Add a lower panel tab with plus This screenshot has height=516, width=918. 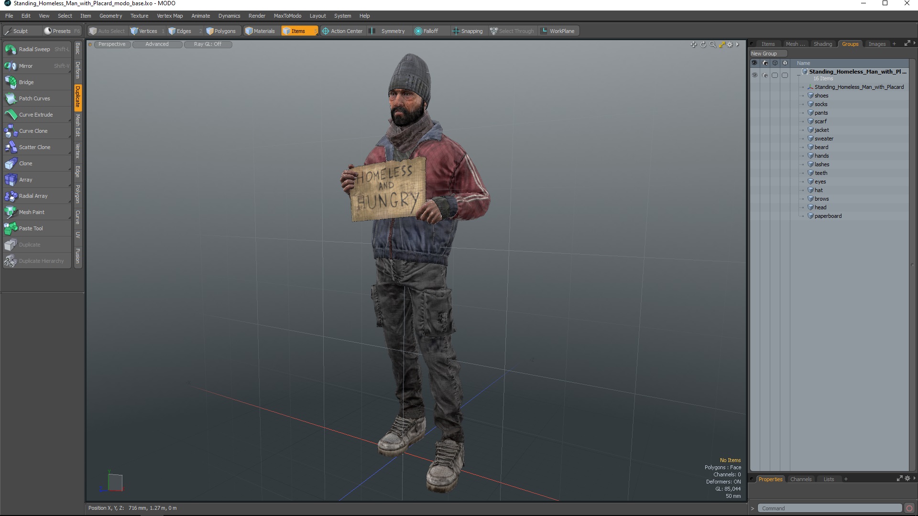846,479
